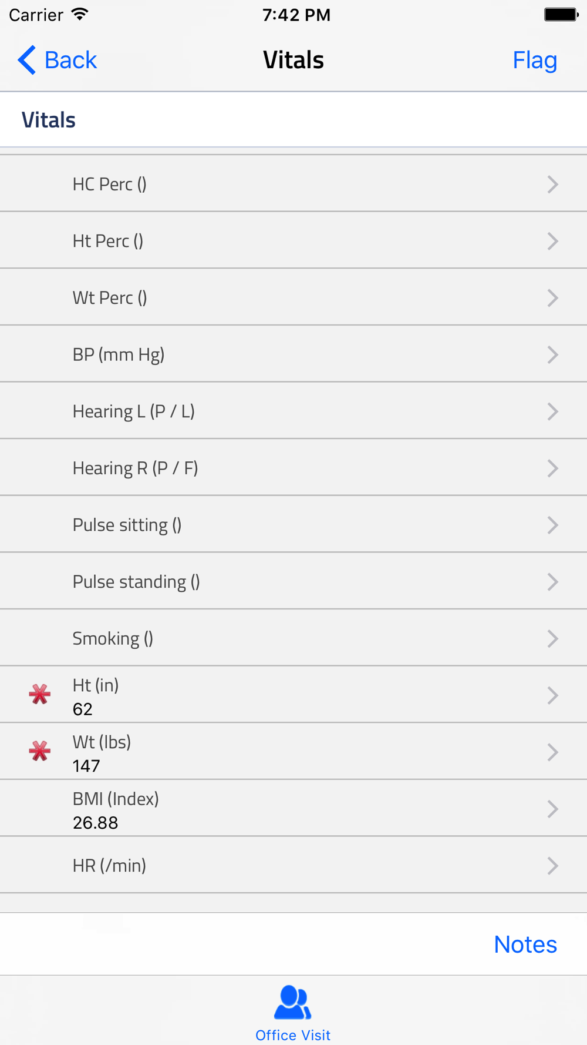Screen dimensions: 587x1045
Task: Select the Hearing R (P / F) entry
Action: 135,468
